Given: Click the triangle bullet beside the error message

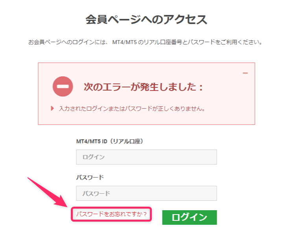Looking at the screenshot, I should pyautogui.click(x=52, y=109).
